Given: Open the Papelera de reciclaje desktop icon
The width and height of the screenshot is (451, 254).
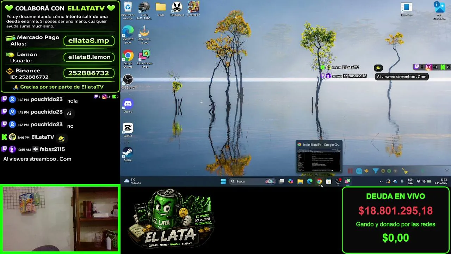Looking at the screenshot, I should (128, 10).
